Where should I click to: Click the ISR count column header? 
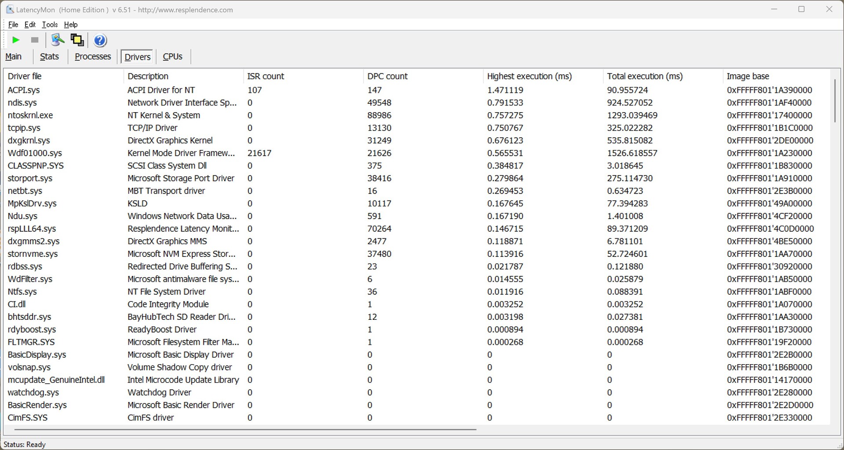coord(266,76)
